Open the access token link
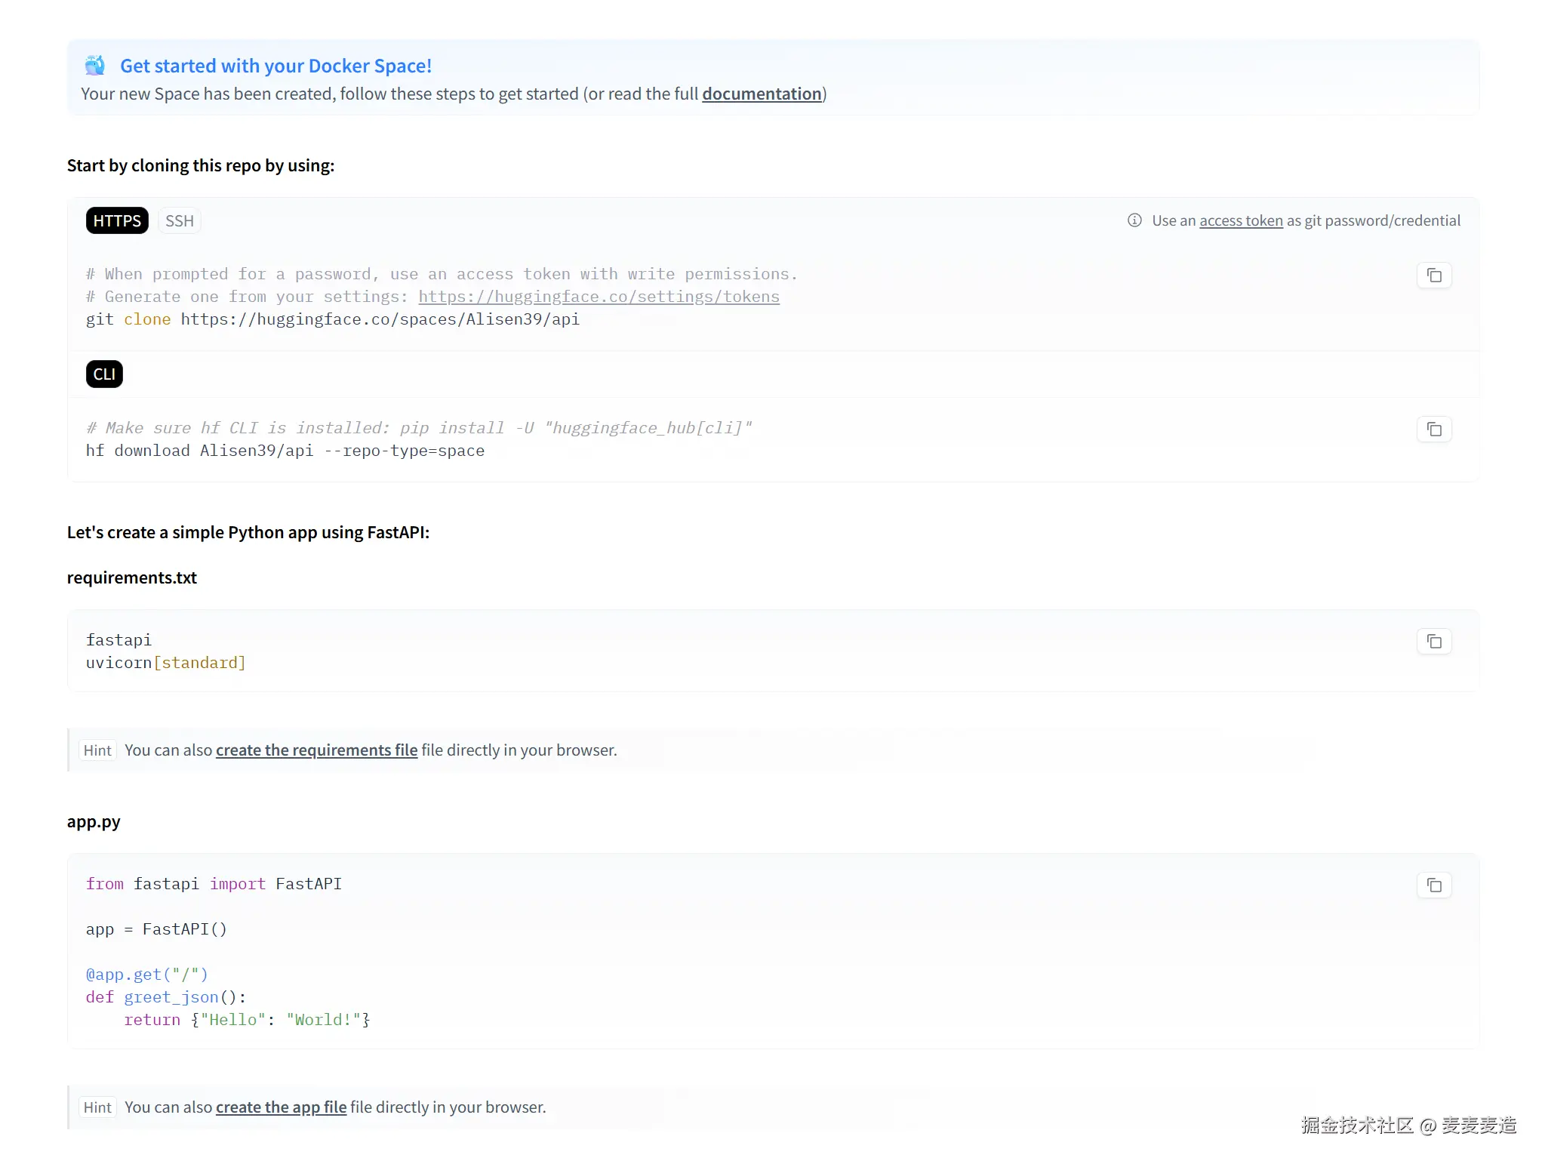 point(1241,220)
